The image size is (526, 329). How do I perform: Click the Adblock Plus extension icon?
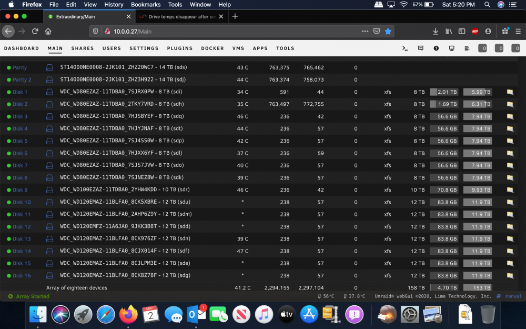point(475,31)
